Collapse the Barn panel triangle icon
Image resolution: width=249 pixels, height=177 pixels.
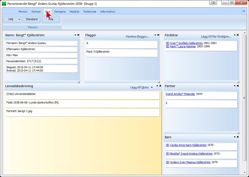(235, 137)
